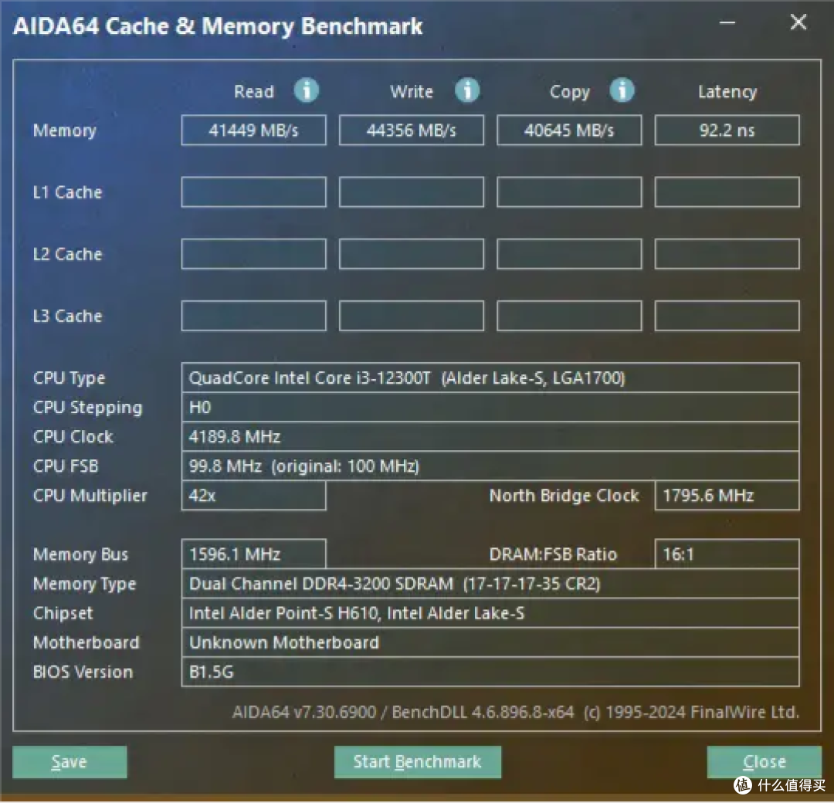Click the empty L2 Cache Copy field
The width and height of the screenshot is (834, 803).
coord(569,254)
